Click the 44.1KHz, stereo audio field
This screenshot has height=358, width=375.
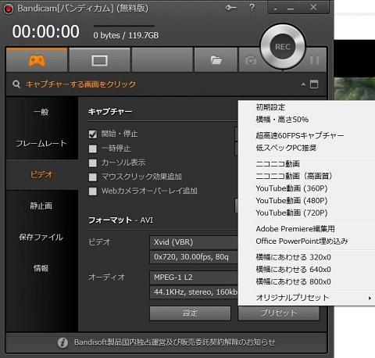pos(194,292)
